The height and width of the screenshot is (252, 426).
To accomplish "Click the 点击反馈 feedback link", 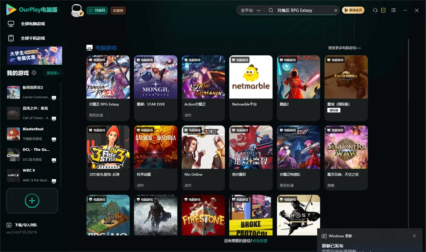I will click(260, 241).
